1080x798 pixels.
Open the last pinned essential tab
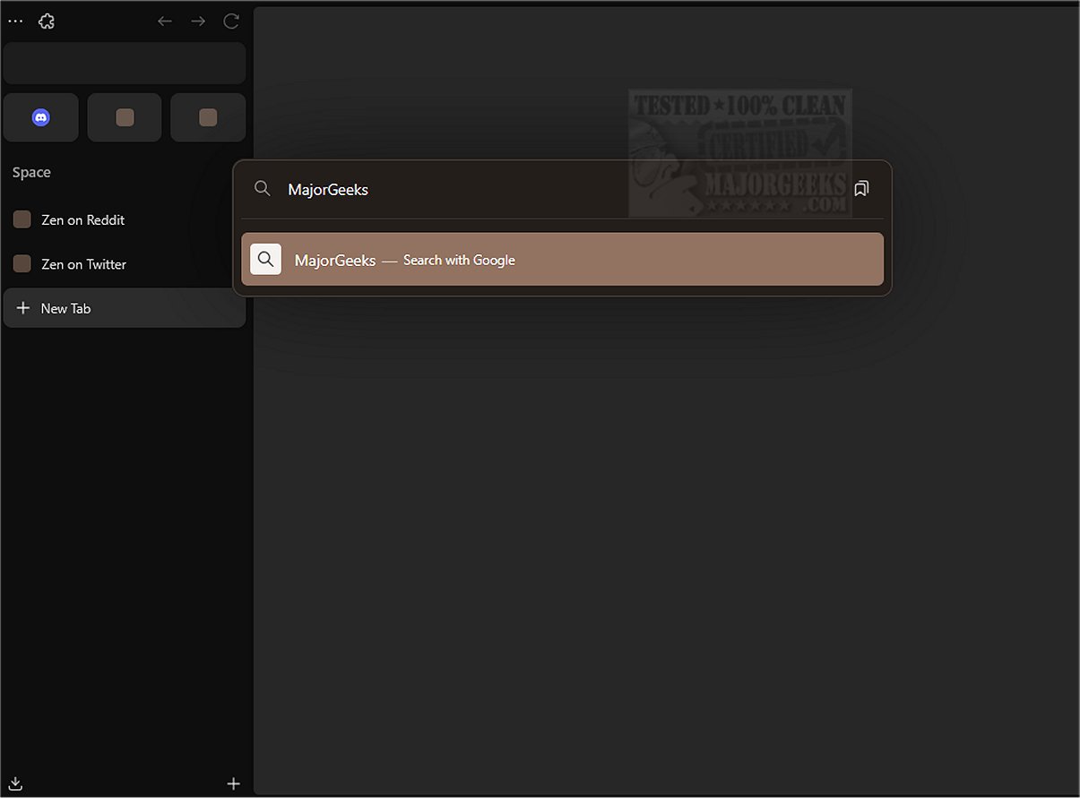click(x=208, y=117)
